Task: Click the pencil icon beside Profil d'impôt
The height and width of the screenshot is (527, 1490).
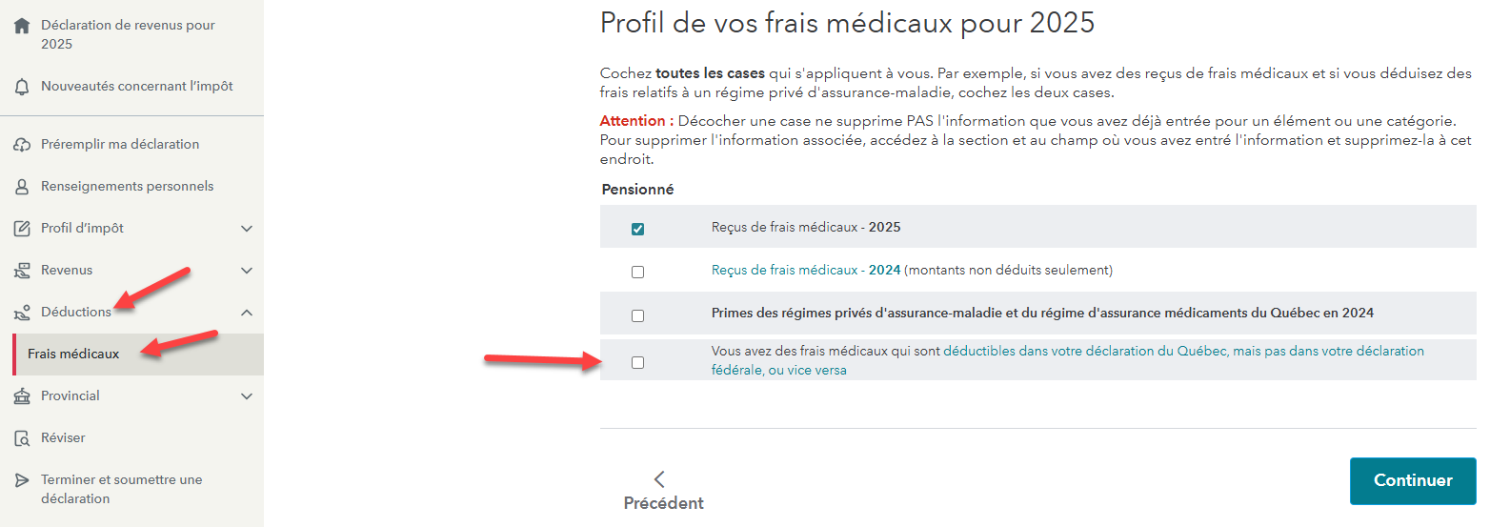Action: [22, 229]
